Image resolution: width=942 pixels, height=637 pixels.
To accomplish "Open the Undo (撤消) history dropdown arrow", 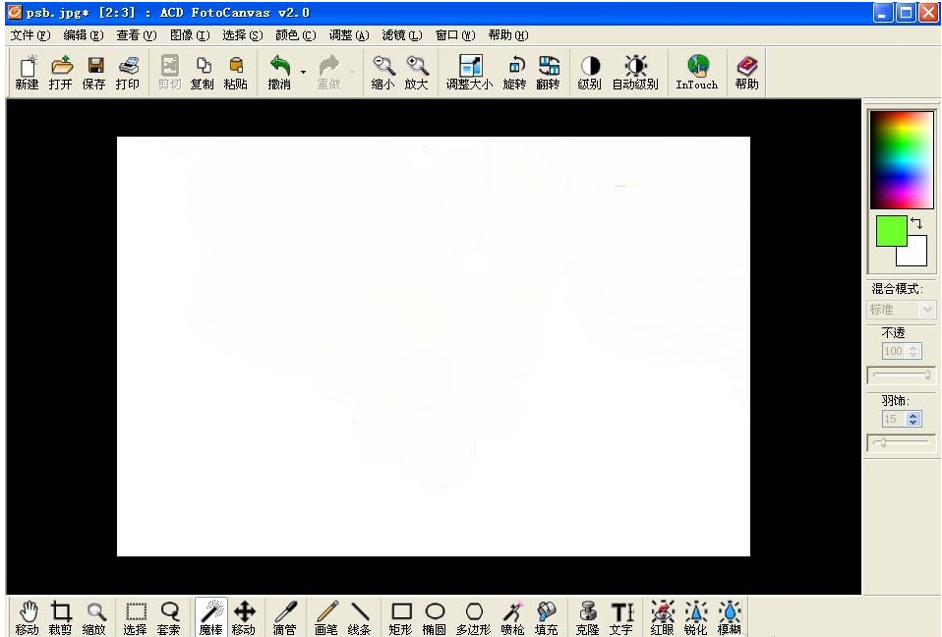I will coord(303,73).
